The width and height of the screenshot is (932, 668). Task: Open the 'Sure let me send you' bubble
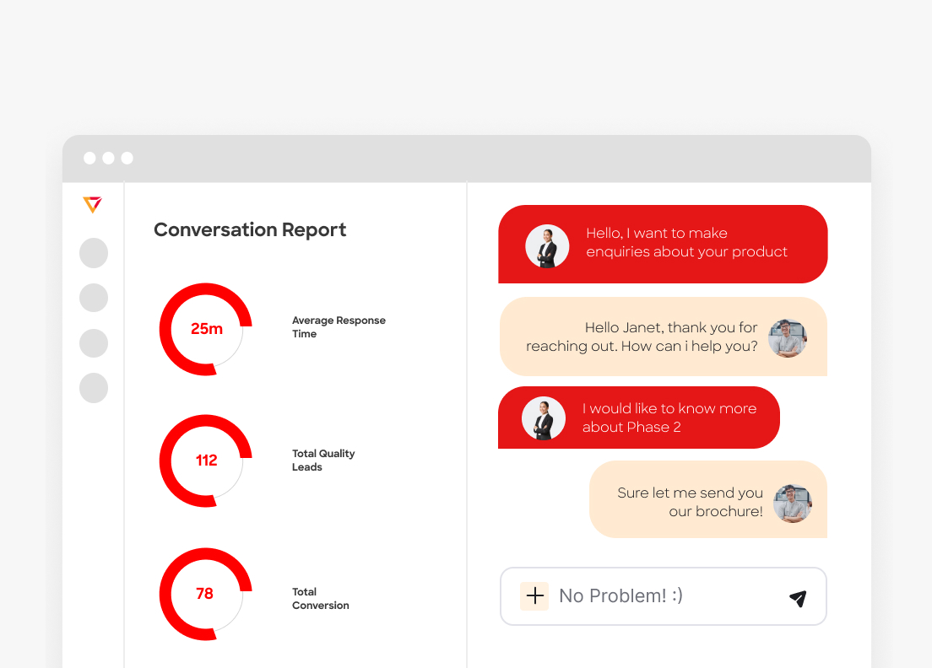689,502
